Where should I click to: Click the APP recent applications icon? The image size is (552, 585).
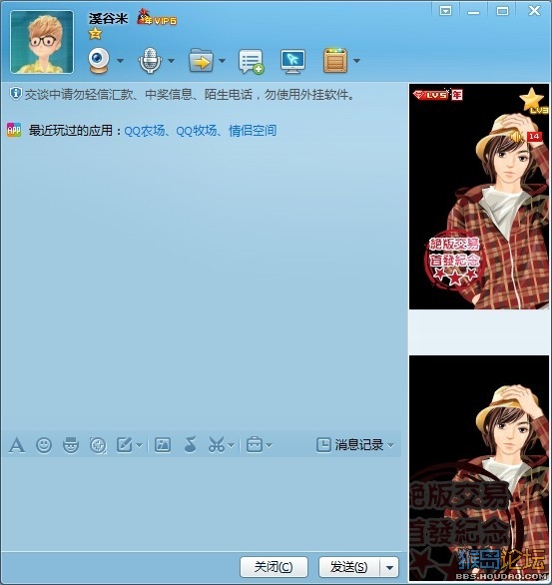point(14,130)
